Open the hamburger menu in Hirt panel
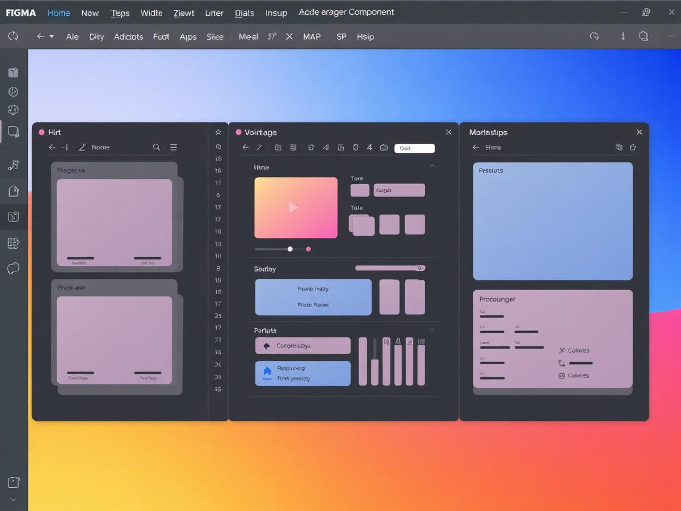The width and height of the screenshot is (681, 511). (174, 147)
